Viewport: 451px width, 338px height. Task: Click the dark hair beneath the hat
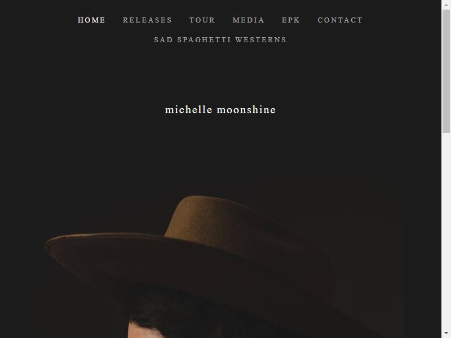pyautogui.click(x=173, y=310)
